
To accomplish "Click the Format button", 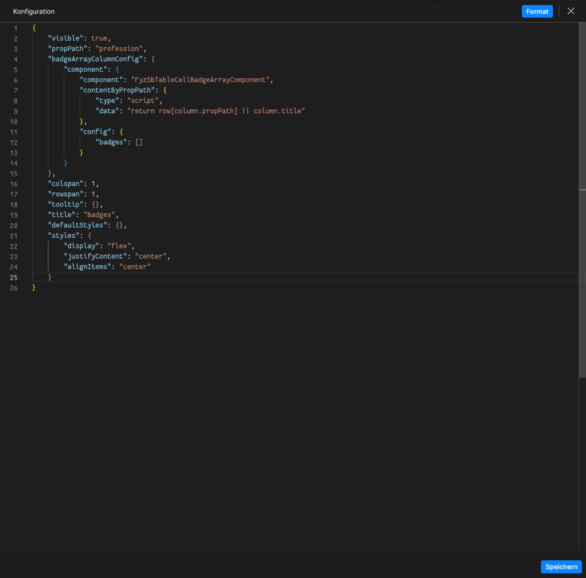I will [537, 11].
